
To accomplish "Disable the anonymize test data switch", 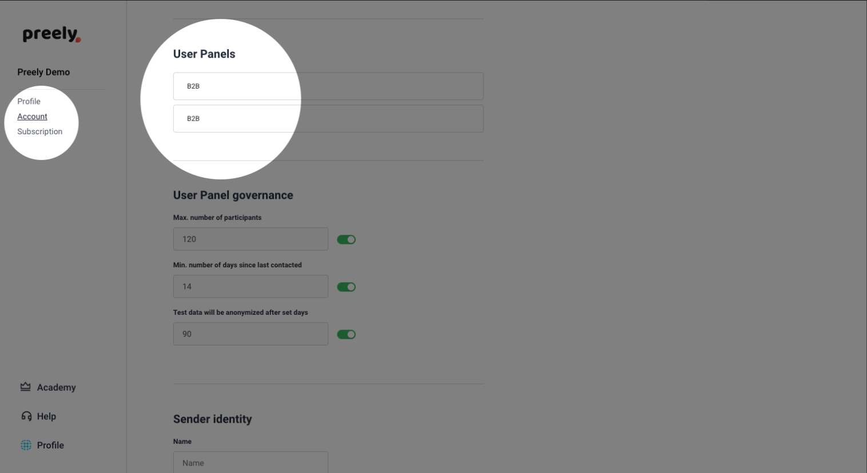I will [346, 334].
